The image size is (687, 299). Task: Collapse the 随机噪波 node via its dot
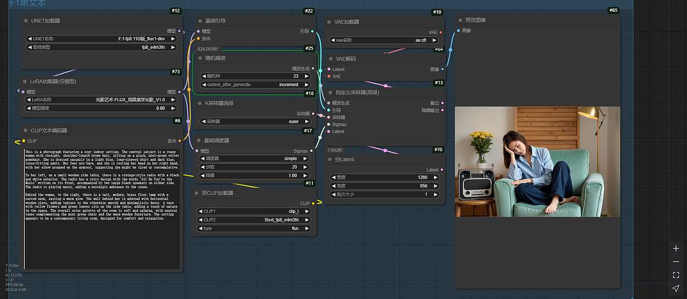click(200, 58)
